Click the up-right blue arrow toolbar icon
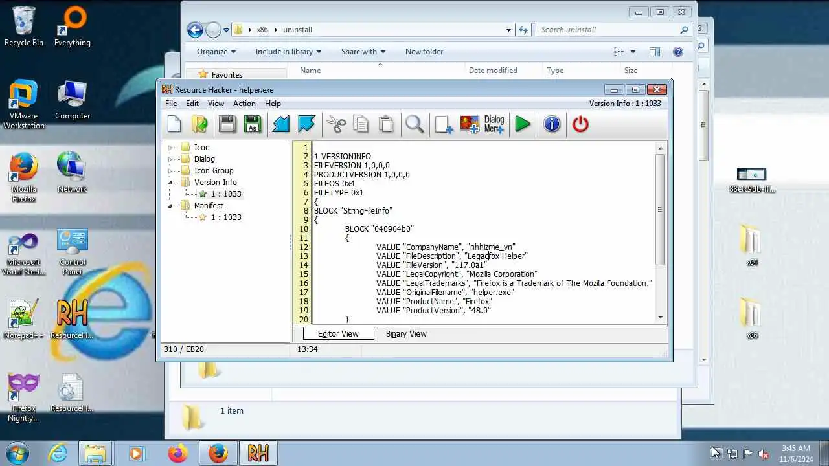Viewport: 829px width, 466px height. point(306,124)
